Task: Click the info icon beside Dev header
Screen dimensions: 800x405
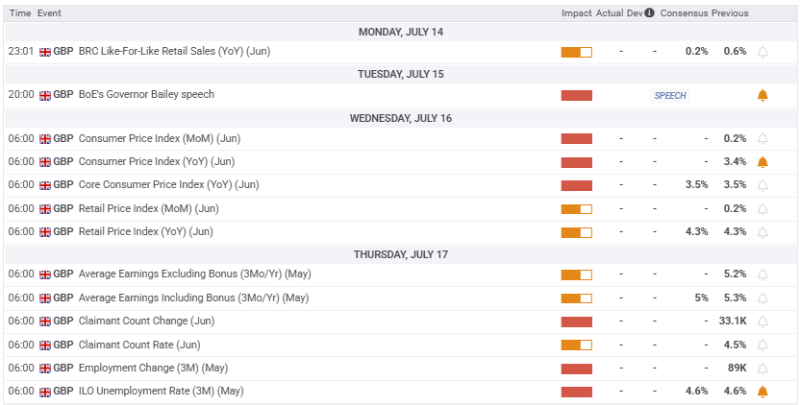Action: point(650,13)
